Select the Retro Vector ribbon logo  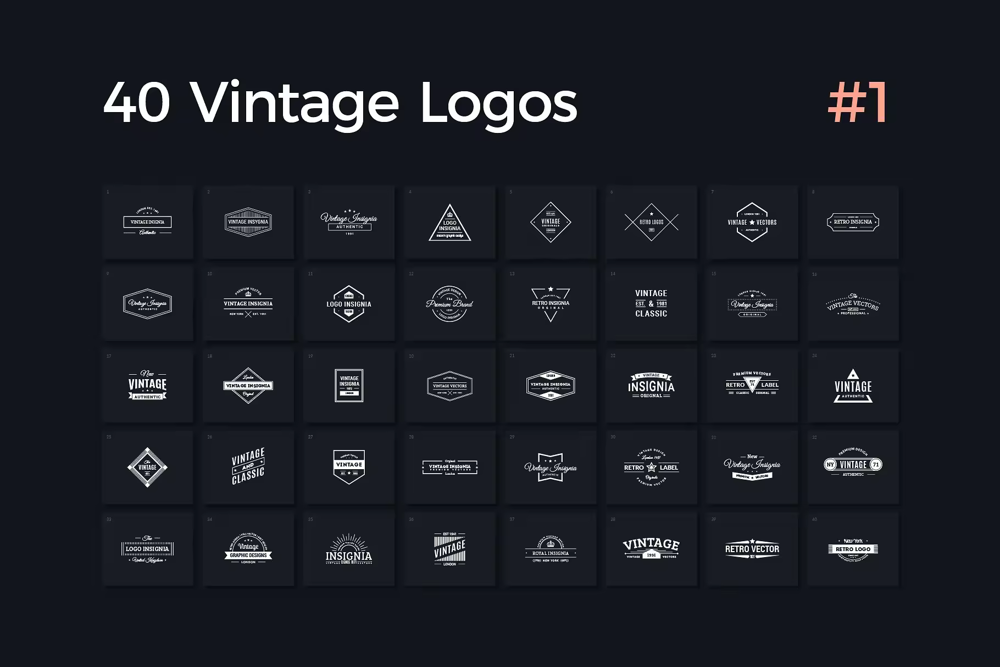752,549
